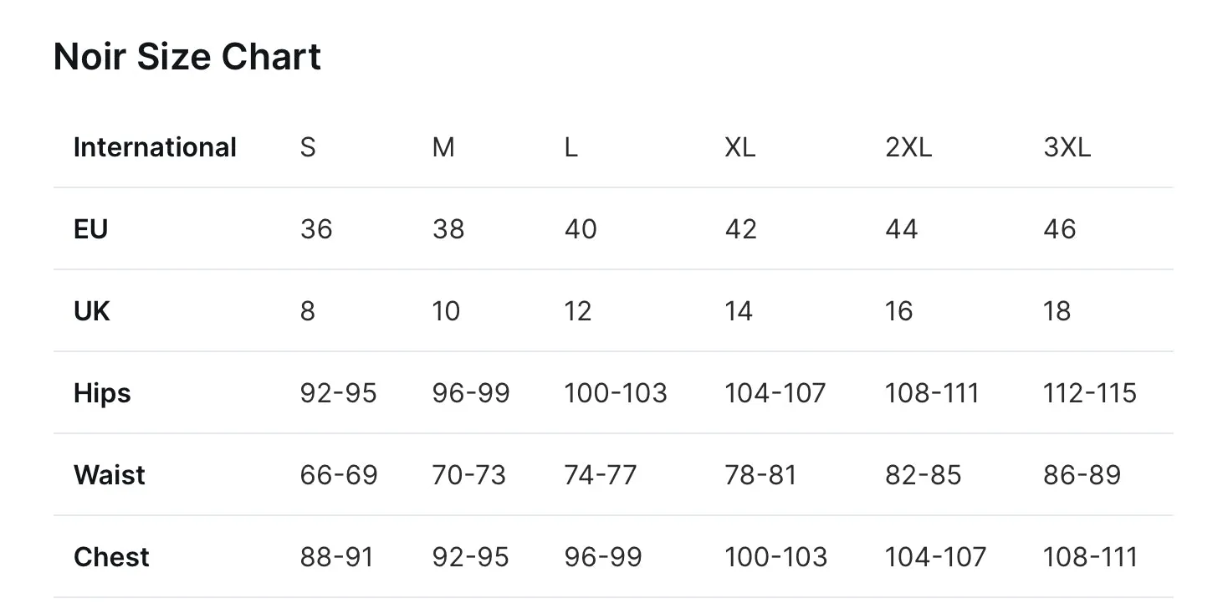Click the XL size column header

739,147
